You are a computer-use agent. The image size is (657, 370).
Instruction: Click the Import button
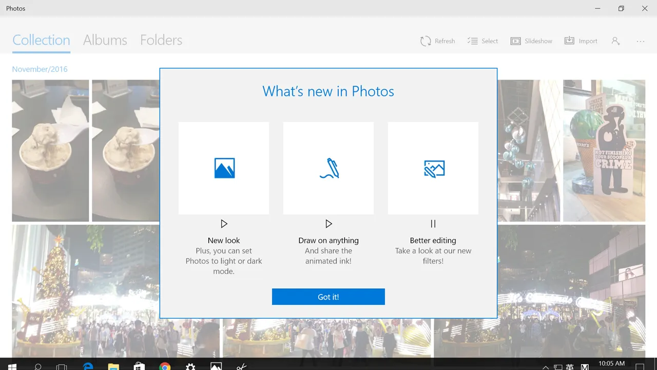click(581, 41)
